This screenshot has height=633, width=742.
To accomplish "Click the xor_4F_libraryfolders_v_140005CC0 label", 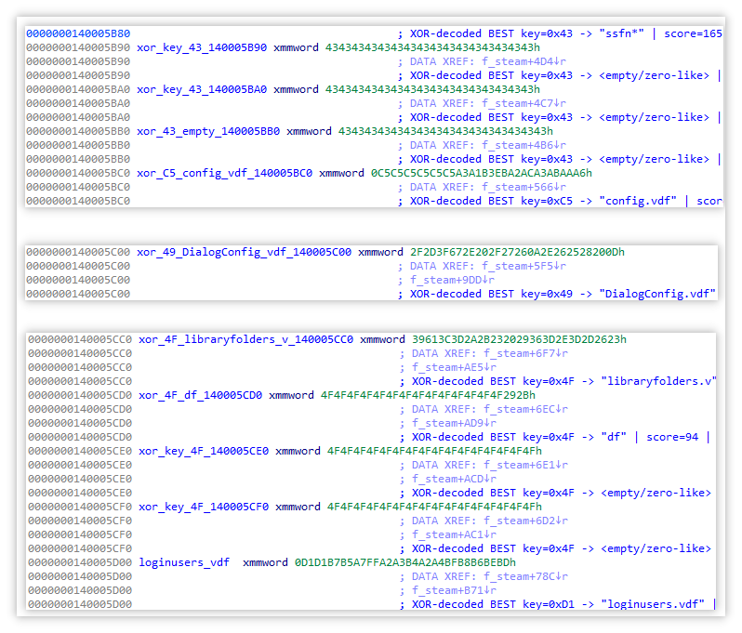I will click(245, 339).
